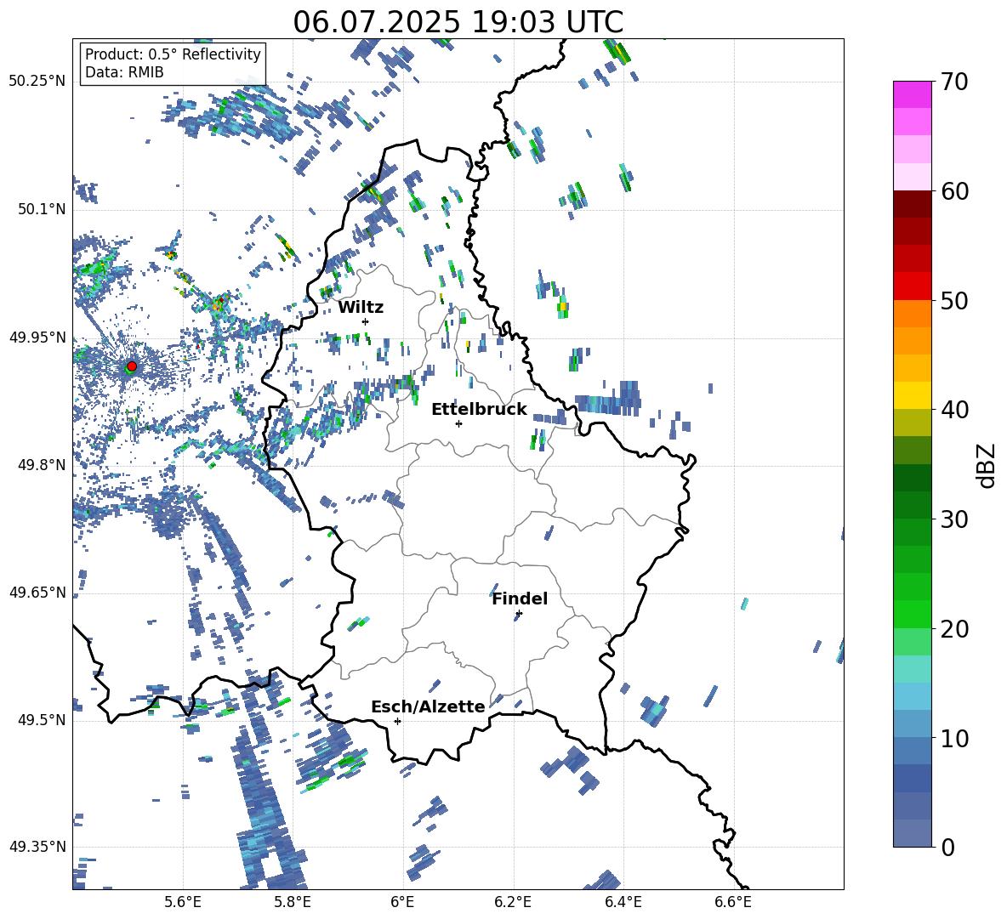The width and height of the screenshot is (1007, 919).
Task: Click the colorbar tick value 50
Action: [x=954, y=300]
